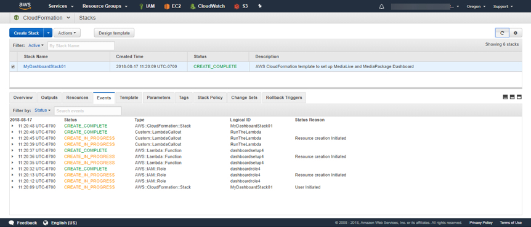Open the notifications bell
Viewport: 531px width, 227px height.
tap(382, 6)
